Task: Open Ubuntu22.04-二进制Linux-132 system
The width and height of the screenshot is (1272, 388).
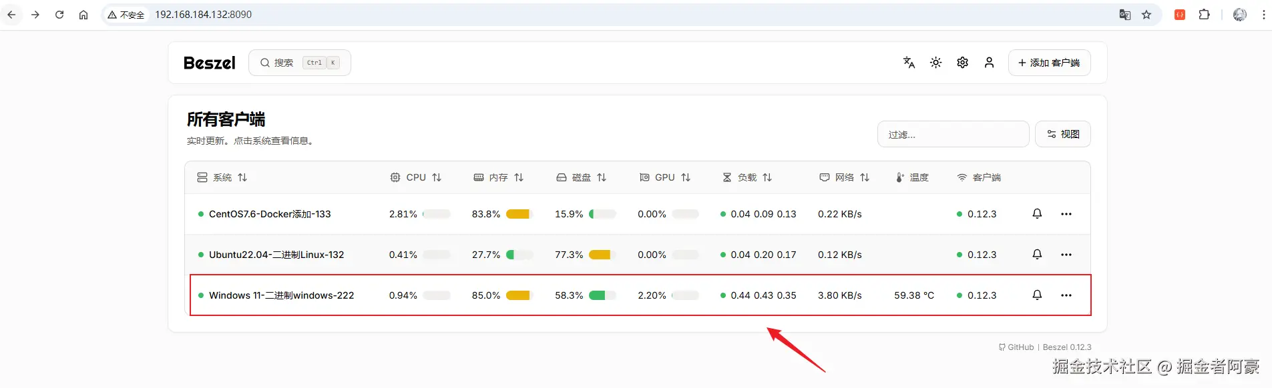Action: point(276,255)
